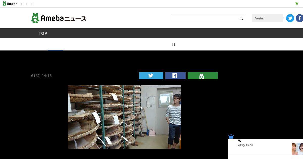Share article via Facebook button

pyautogui.click(x=175, y=76)
